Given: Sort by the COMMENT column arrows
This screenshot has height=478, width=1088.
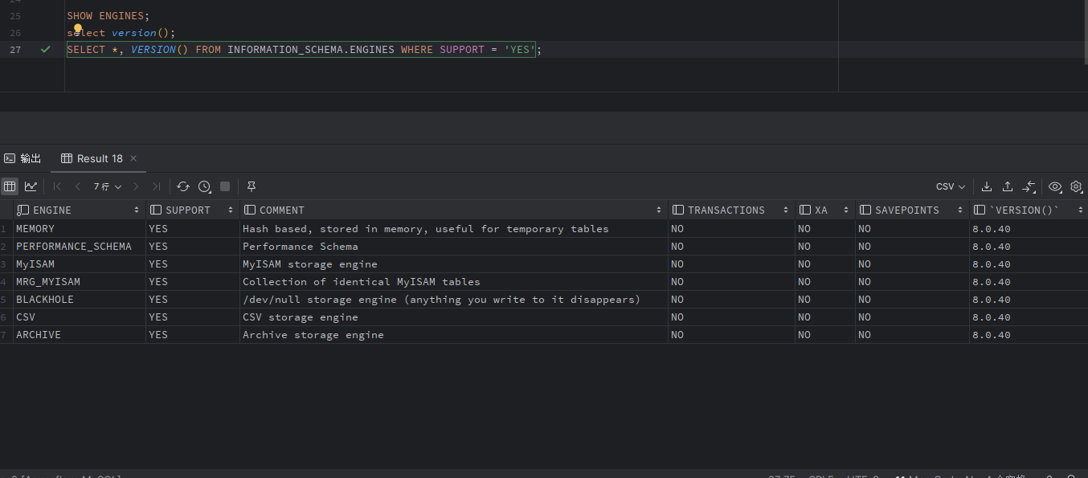Looking at the screenshot, I should tap(659, 210).
